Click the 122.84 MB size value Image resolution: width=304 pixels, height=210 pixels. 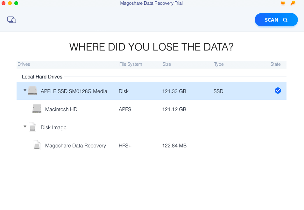(174, 146)
